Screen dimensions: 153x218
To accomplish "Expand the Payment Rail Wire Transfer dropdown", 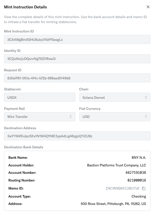I will [x=40, y=117].
